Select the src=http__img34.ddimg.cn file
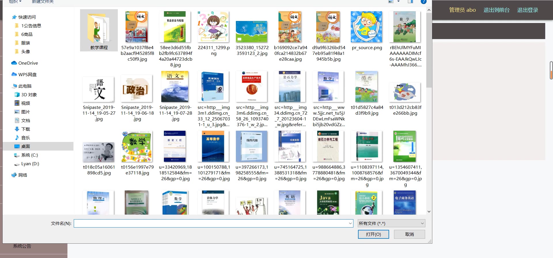The image size is (553, 258). click(x=290, y=99)
